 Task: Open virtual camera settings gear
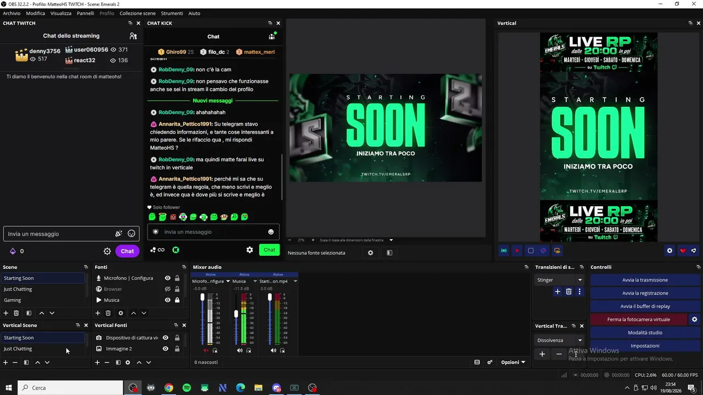pos(694,319)
